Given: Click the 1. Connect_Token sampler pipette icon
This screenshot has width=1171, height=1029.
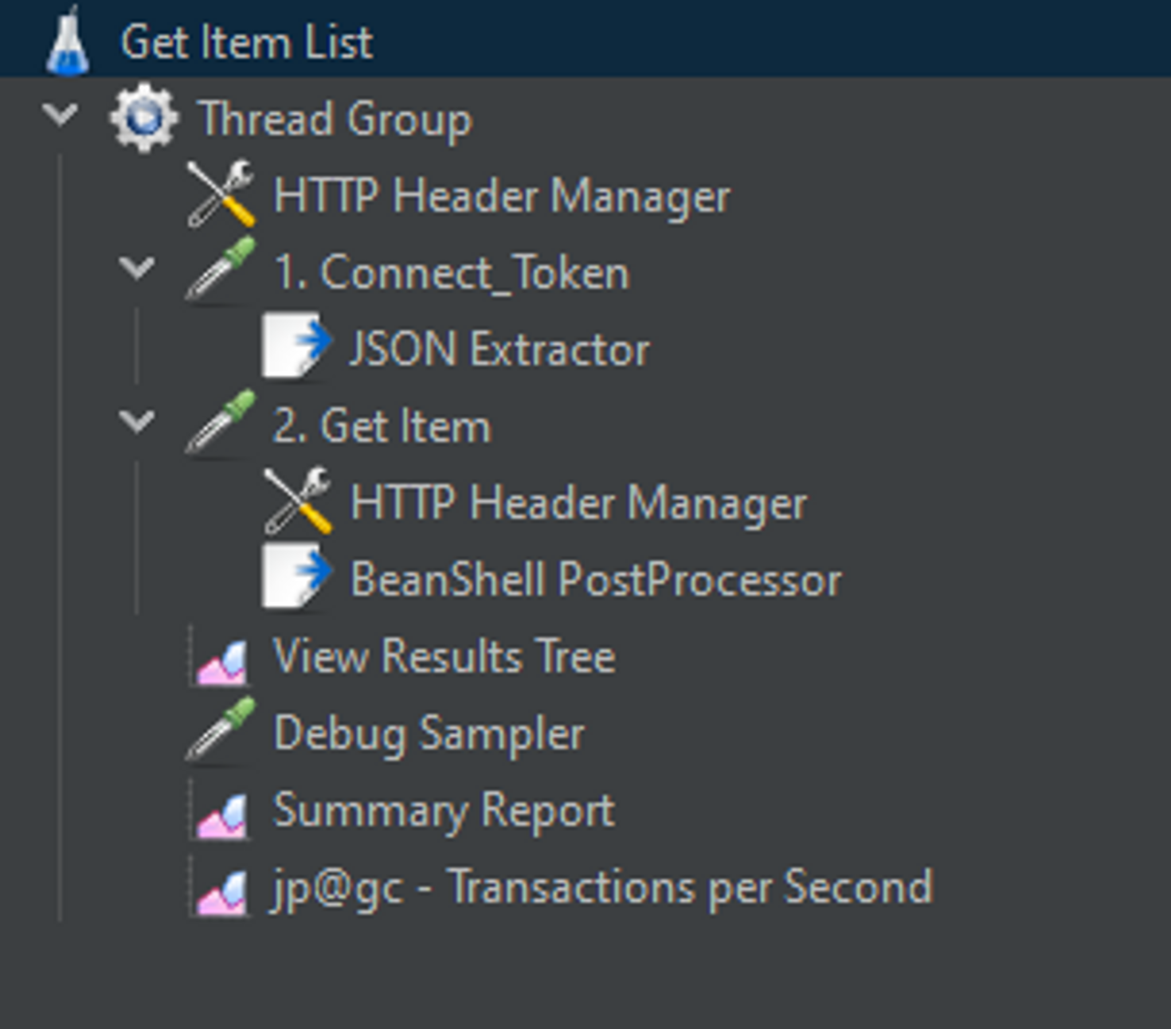Looking at the screenshot, I should pyautogui.click(x=221, y=271).
